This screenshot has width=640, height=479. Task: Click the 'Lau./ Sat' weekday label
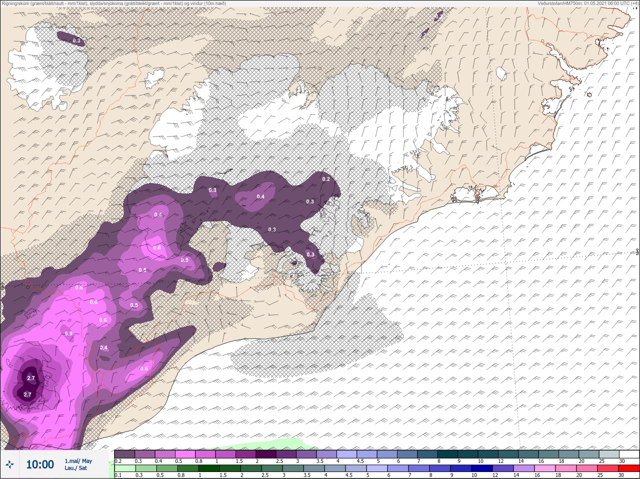coord(75,468)
